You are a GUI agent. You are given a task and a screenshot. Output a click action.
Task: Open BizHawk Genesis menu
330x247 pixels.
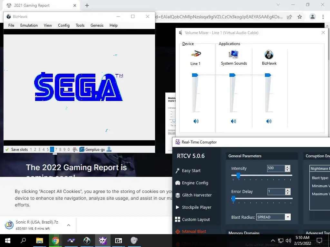coord(97,25)
